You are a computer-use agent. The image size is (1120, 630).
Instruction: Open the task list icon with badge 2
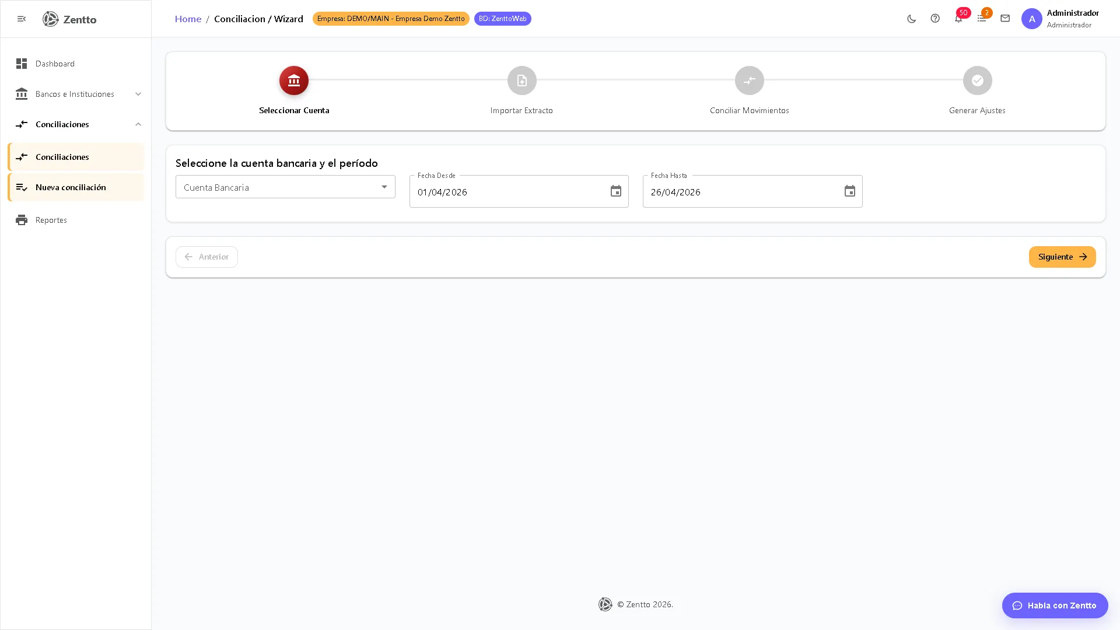pyautogui.click(x=982, y=19)
